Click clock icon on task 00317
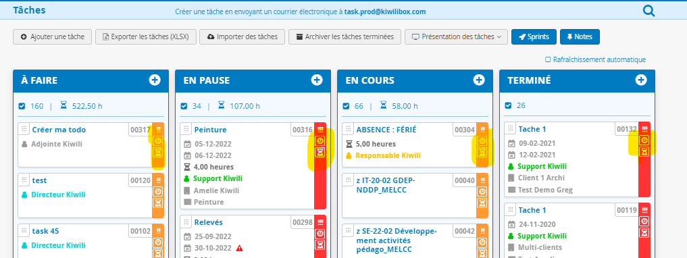This screenshot has height=258, width=687. (x=158, y=141)
